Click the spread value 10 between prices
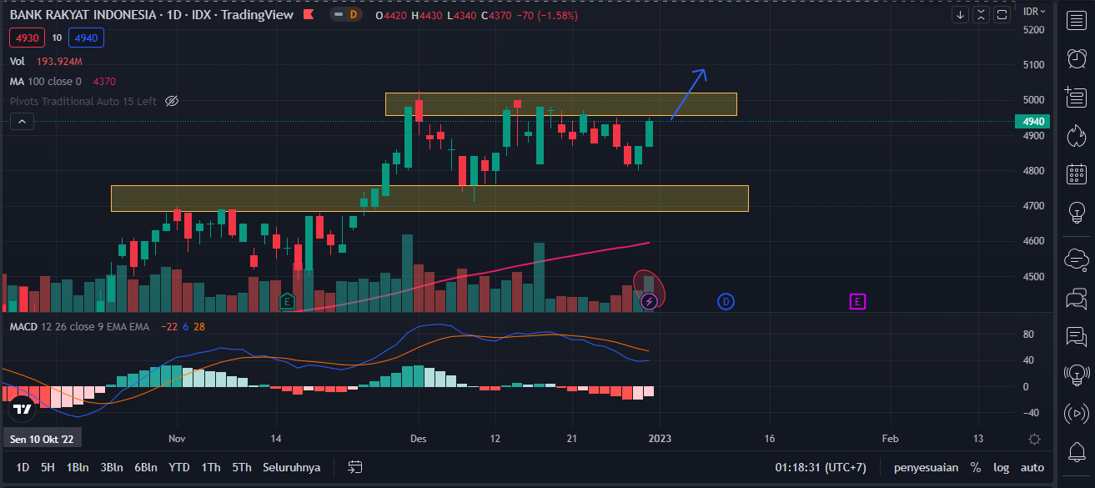This screenshot has height=488, width=1095. pyautogui.click(x=57, y=38)
